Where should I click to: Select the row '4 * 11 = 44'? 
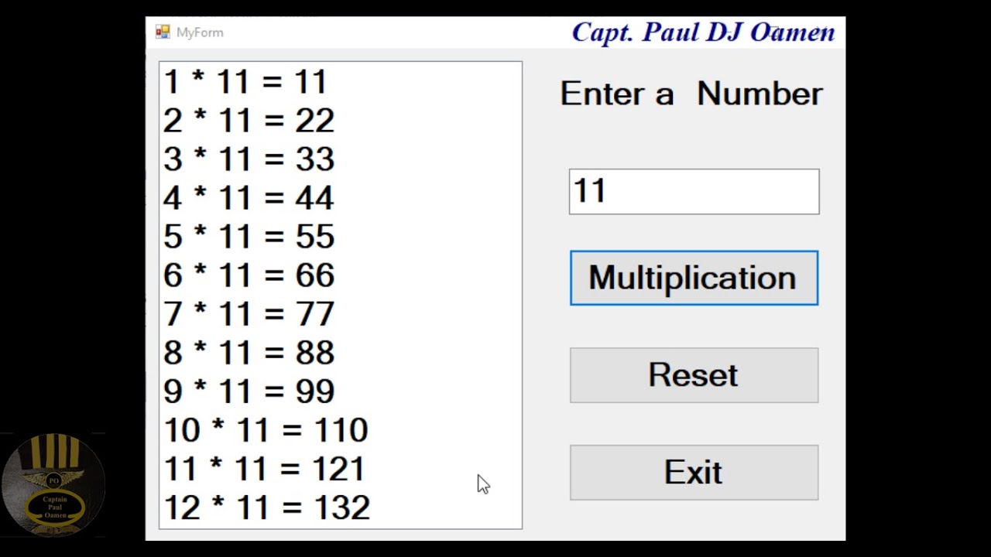[x=341, y=198]
